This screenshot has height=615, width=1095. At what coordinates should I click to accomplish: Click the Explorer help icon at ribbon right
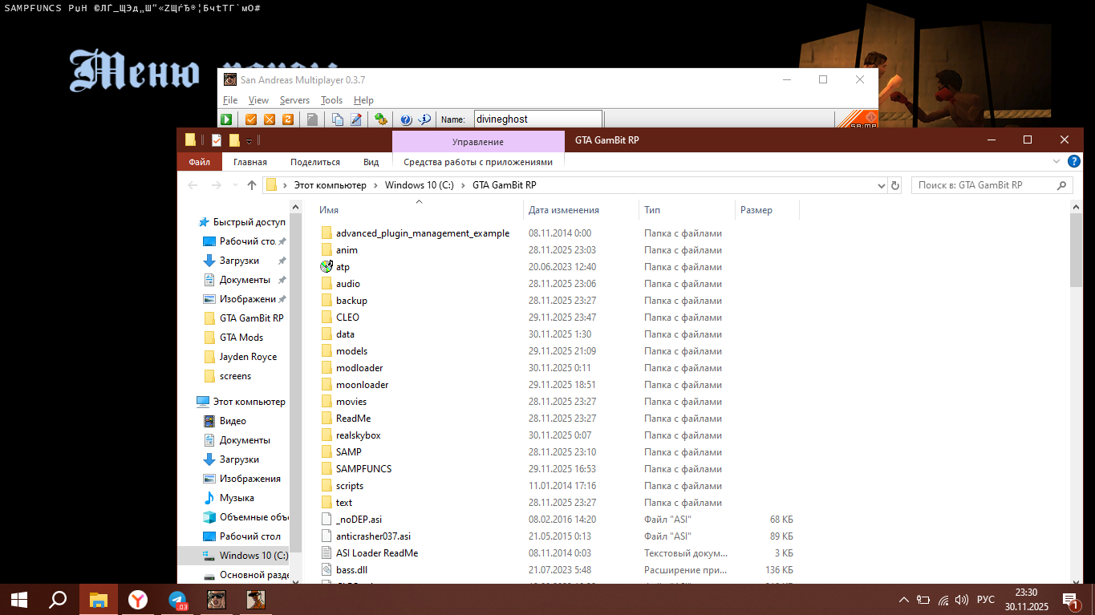tap(1074, 162)
